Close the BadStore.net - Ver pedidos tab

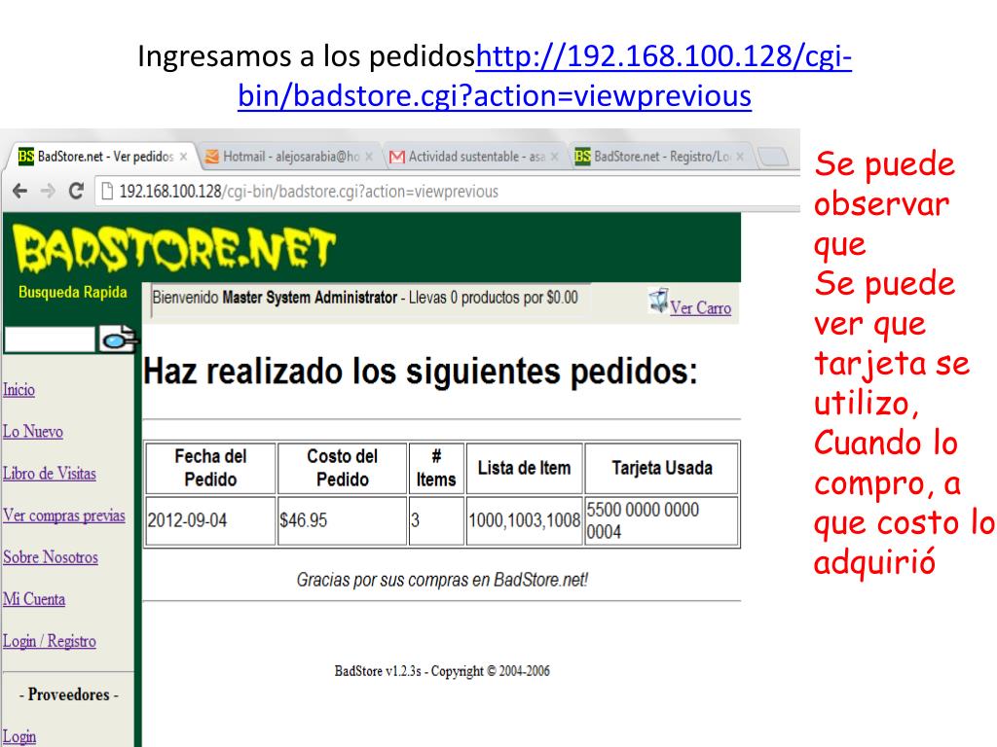(x=183, y=157)
